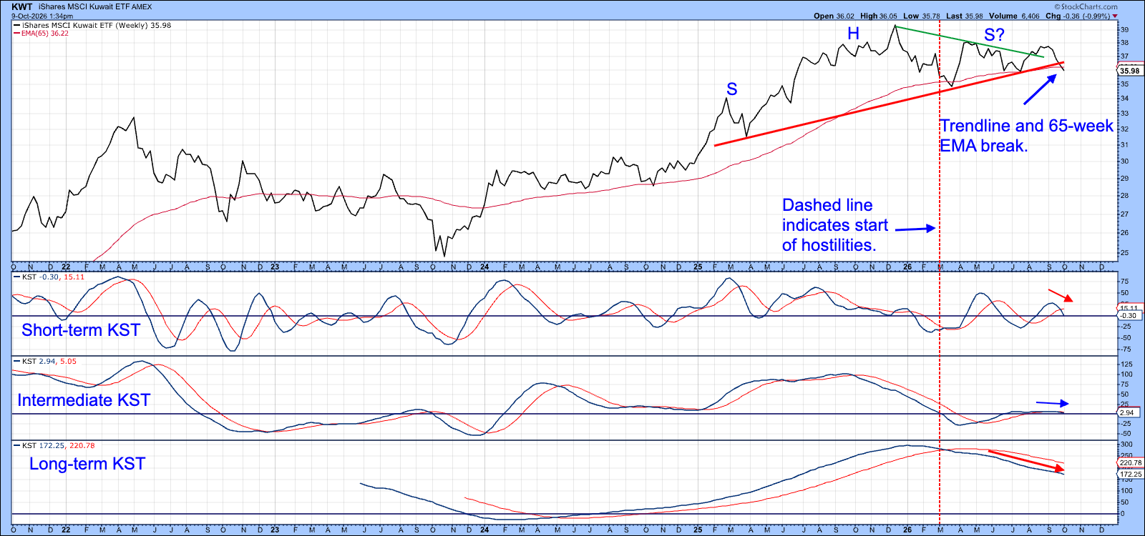Click the 220.78 long-term KST axis value
This screenshot has height=536, width=1145.
1131,463
